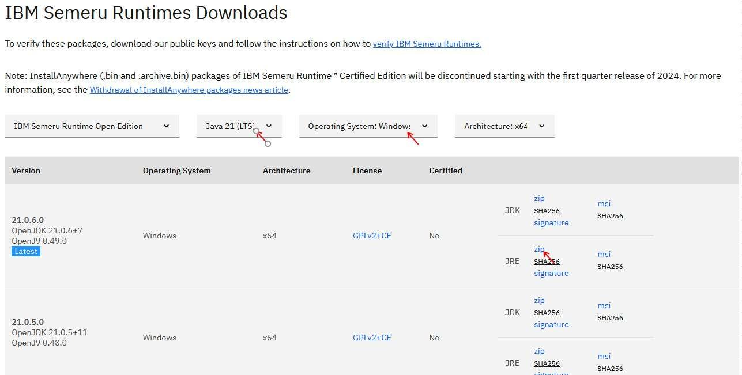
Task: View SHA256 for the 21.0.6.0 JRE msi
Action: click(x=610, y=267)
